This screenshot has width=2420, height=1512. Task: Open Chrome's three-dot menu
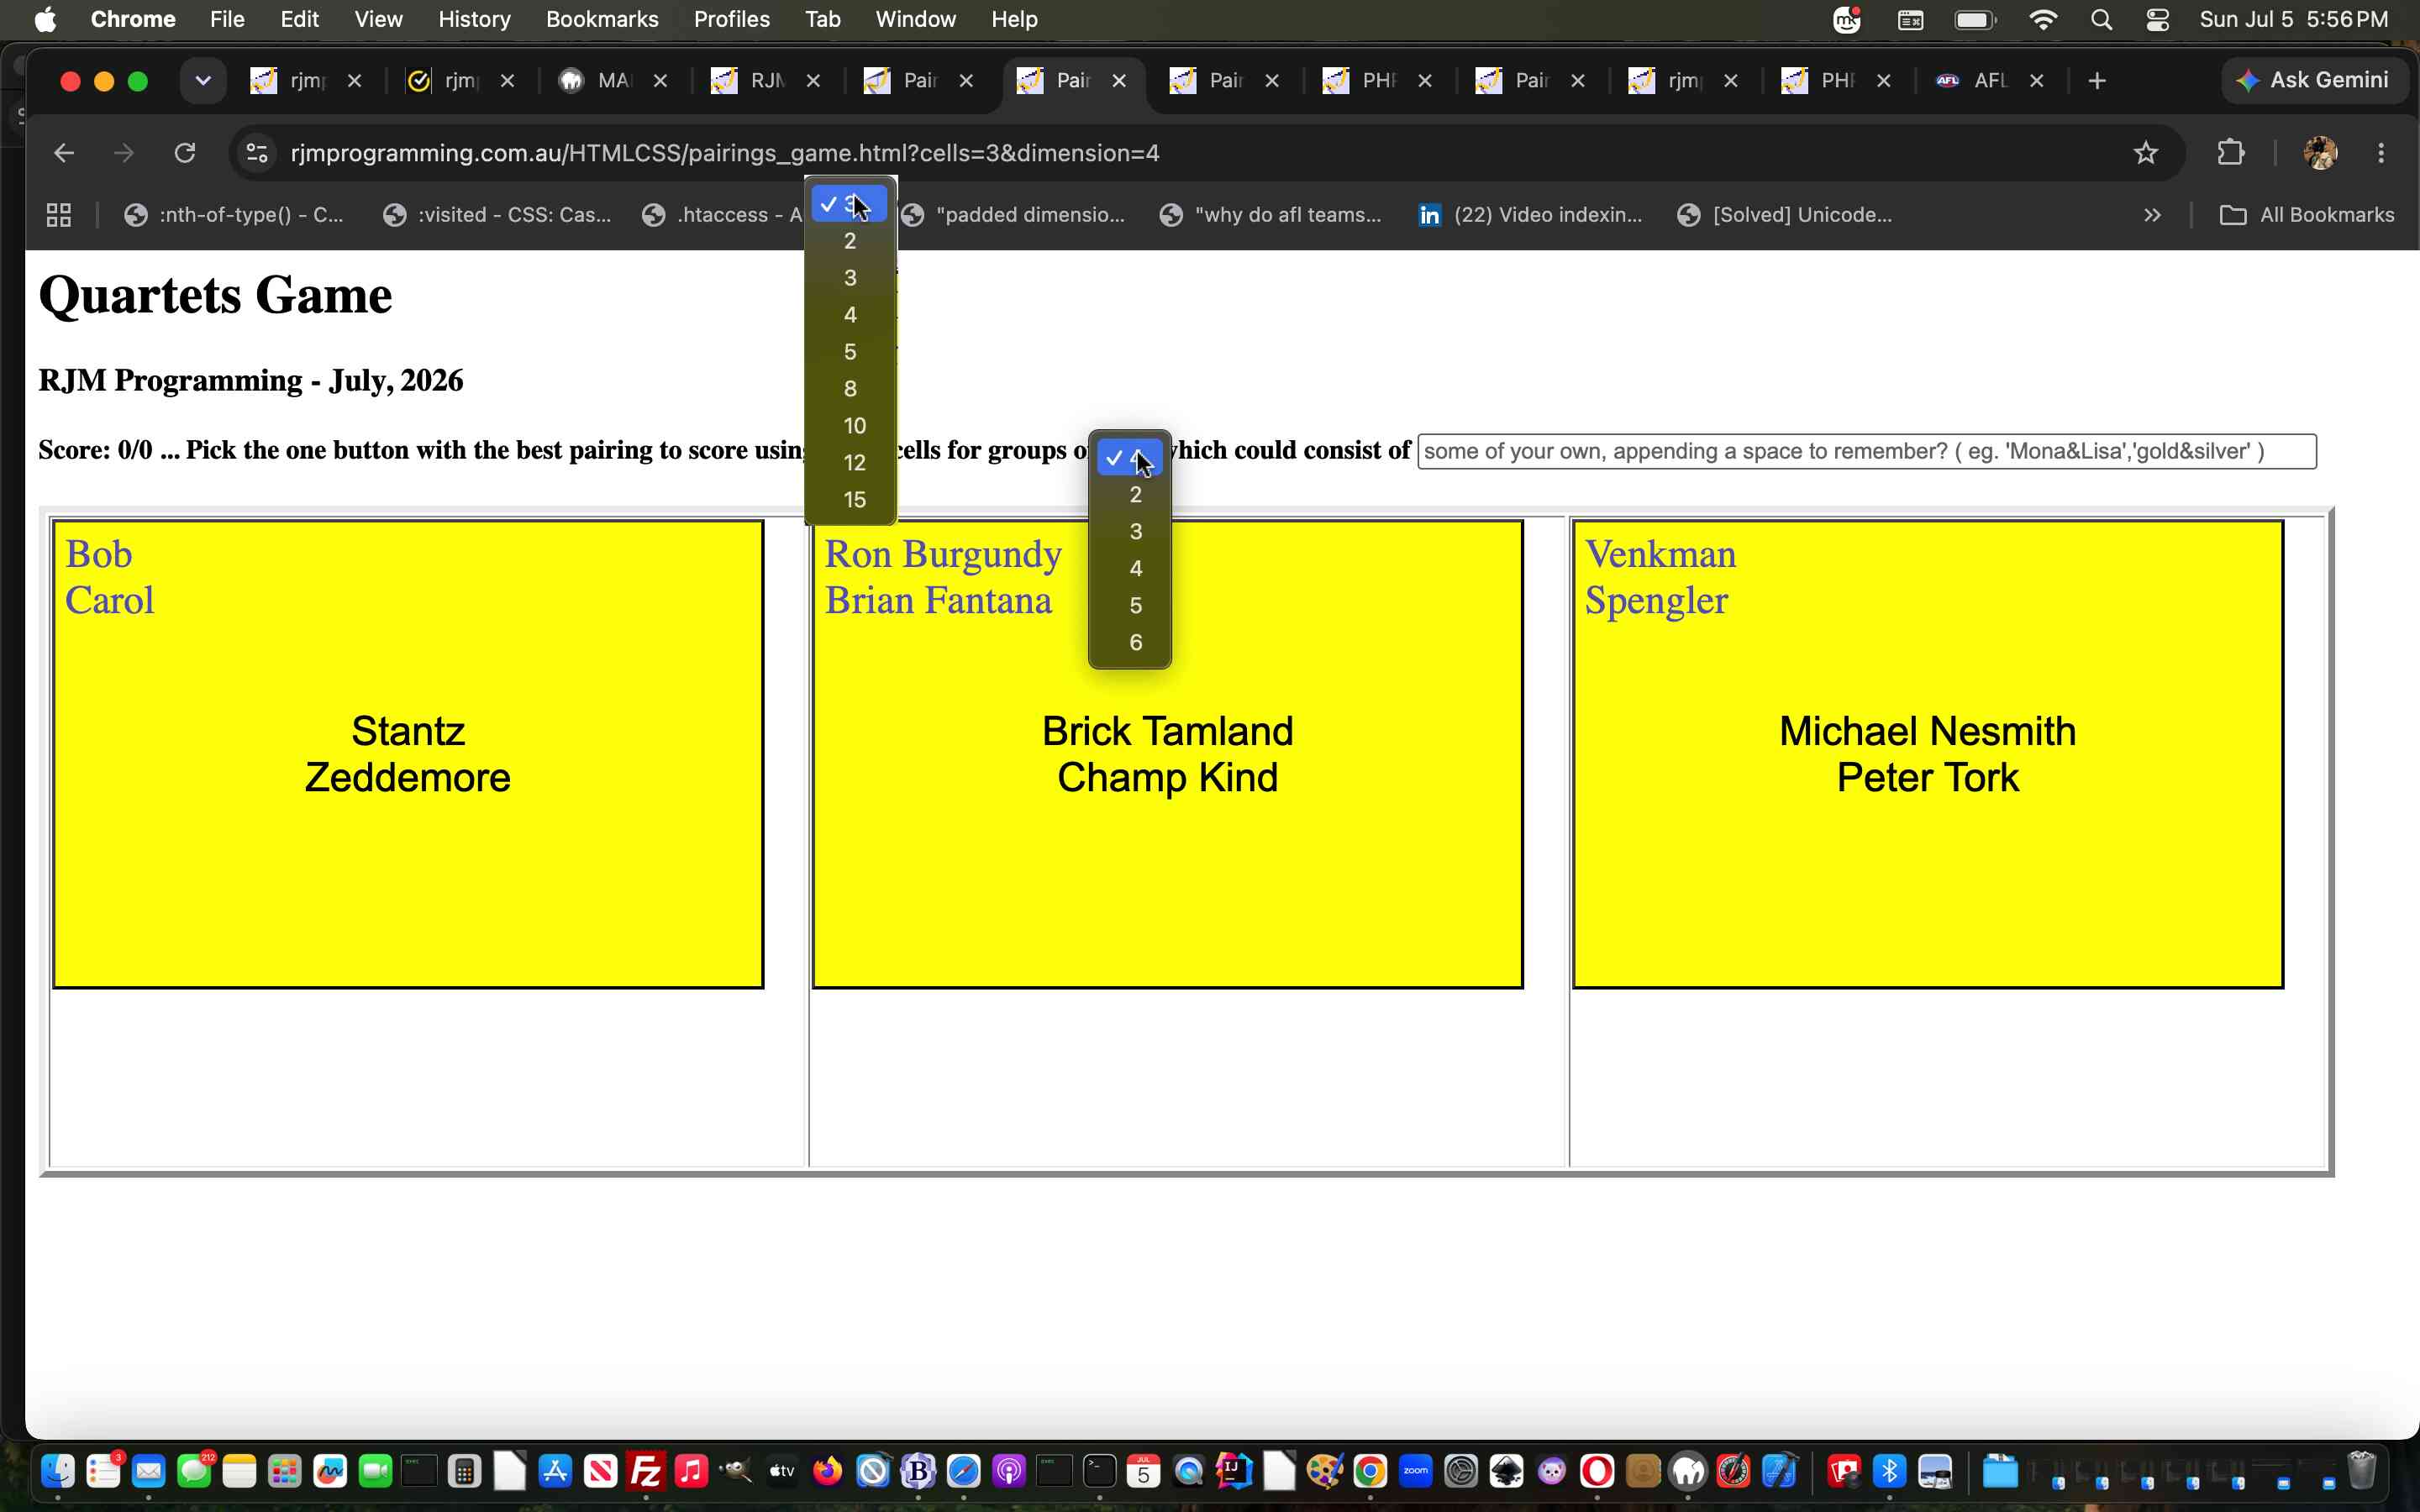tap(2381, 153)
